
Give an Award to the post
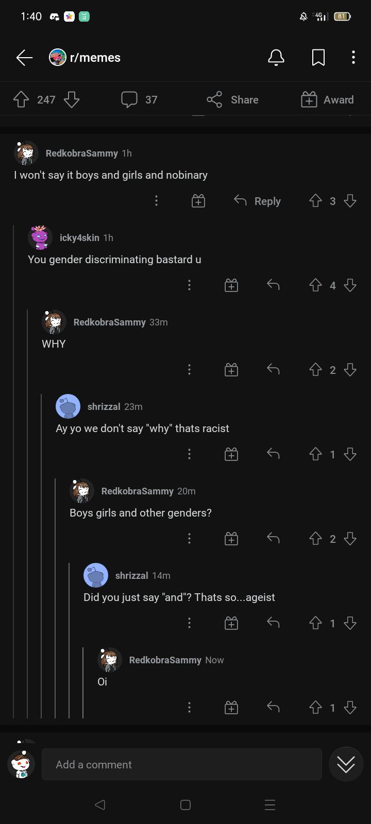click(328, 99)
